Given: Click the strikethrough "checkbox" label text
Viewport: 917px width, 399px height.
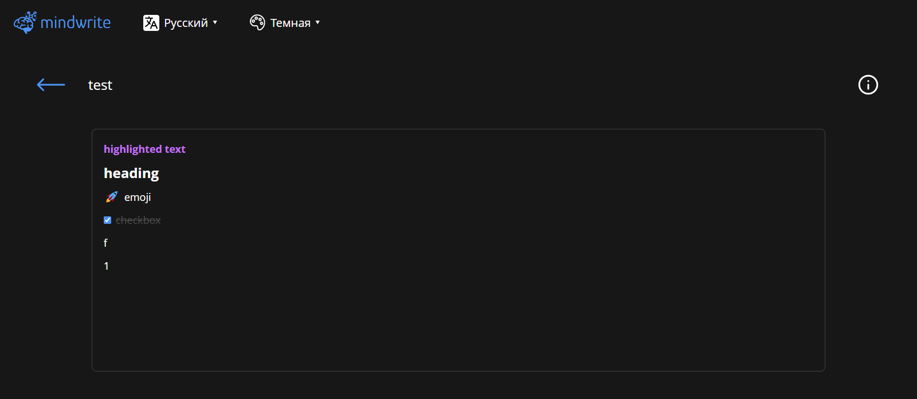Looking at the screenshot, I should 138,220.
